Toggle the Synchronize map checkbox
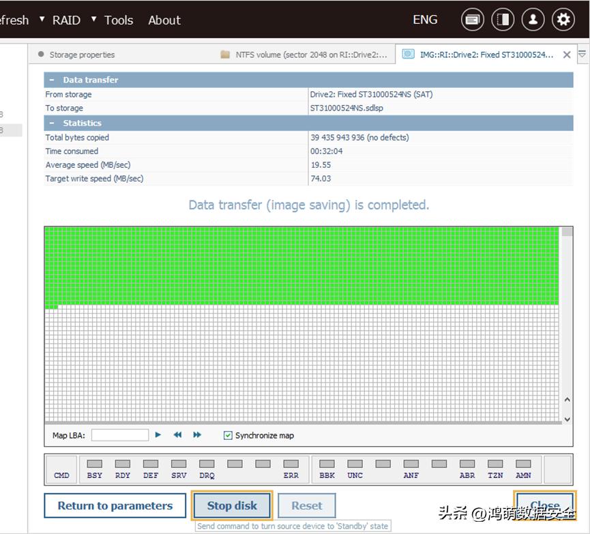 [228, 435]
